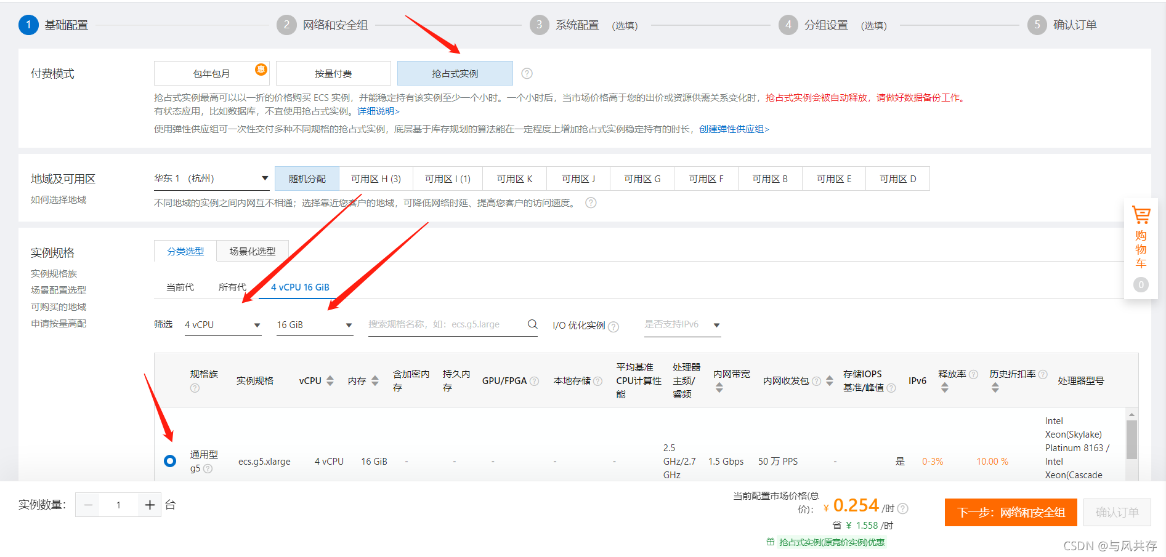Select 可用区 J zone
This screenshot has width=1166, height=557.
[578, 178]
